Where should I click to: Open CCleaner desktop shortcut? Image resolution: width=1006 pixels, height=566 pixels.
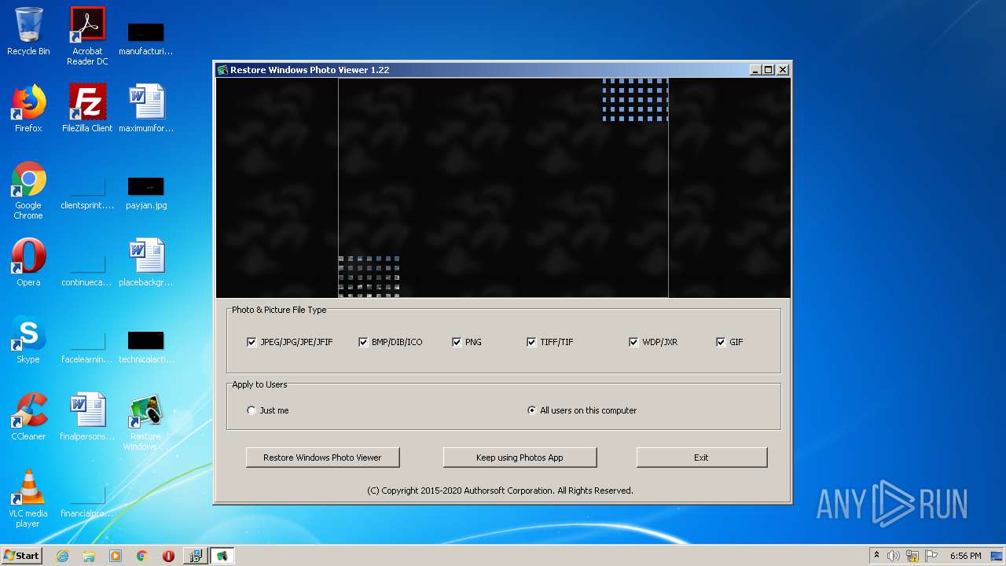click(28, 417)
